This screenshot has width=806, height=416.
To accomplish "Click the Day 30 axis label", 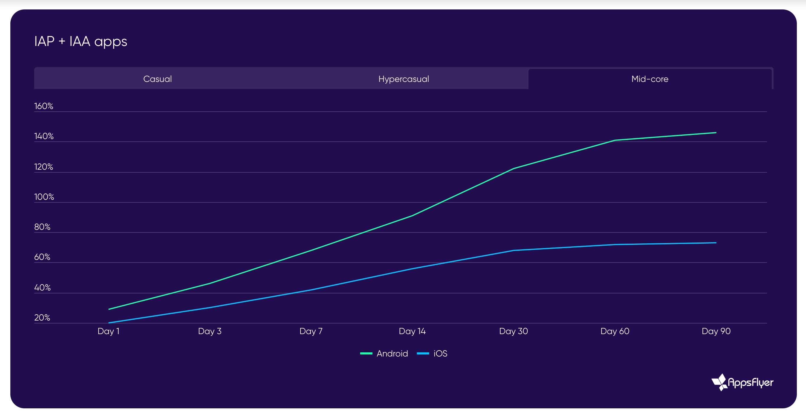I will (513, 331).
